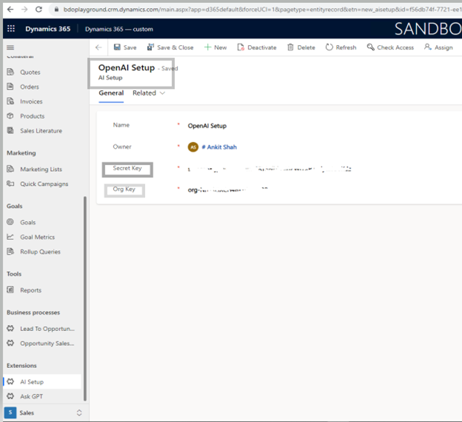Click the Name field value OpenAI Setup
The image size is (462, 422).
click(x=207, y=126)
